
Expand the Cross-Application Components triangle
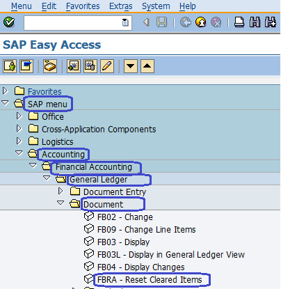tap(19, 128)
